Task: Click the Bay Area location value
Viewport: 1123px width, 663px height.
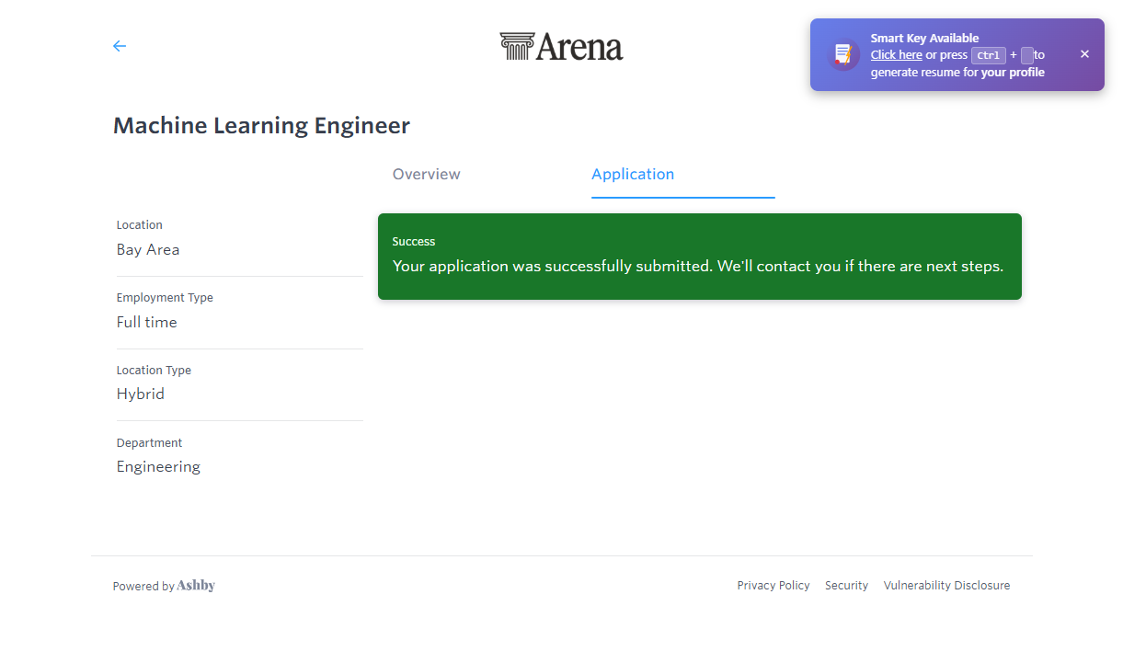Action: point(148,250)
